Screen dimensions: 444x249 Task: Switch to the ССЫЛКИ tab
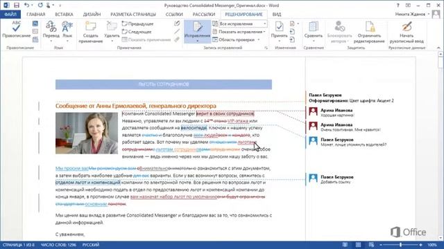tap(174, 14)
